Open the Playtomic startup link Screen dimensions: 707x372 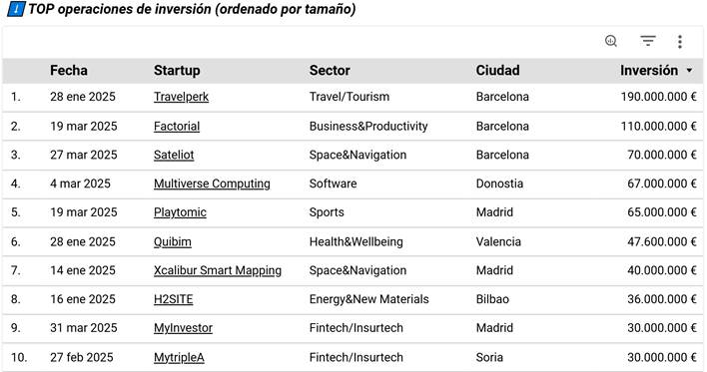180,212
